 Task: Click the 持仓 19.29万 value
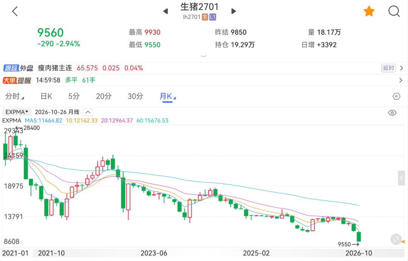coord(235,45)
